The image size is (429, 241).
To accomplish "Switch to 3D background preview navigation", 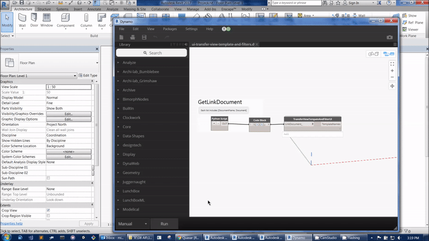I will click(373, 54).
